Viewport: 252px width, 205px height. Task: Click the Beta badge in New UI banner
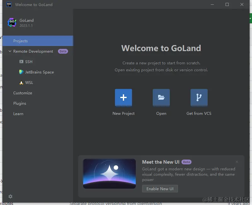[186, 162]
